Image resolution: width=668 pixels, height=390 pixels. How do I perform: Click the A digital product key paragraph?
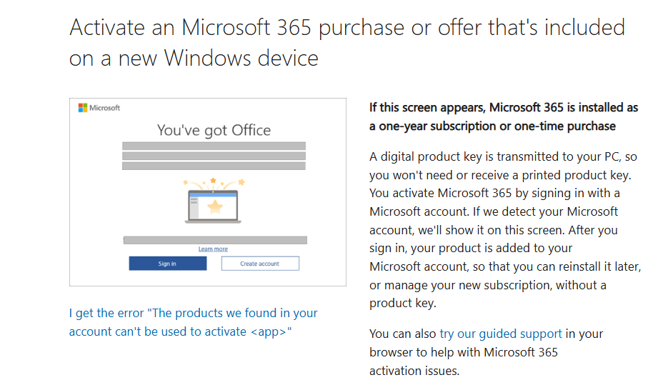coord(505,230)
